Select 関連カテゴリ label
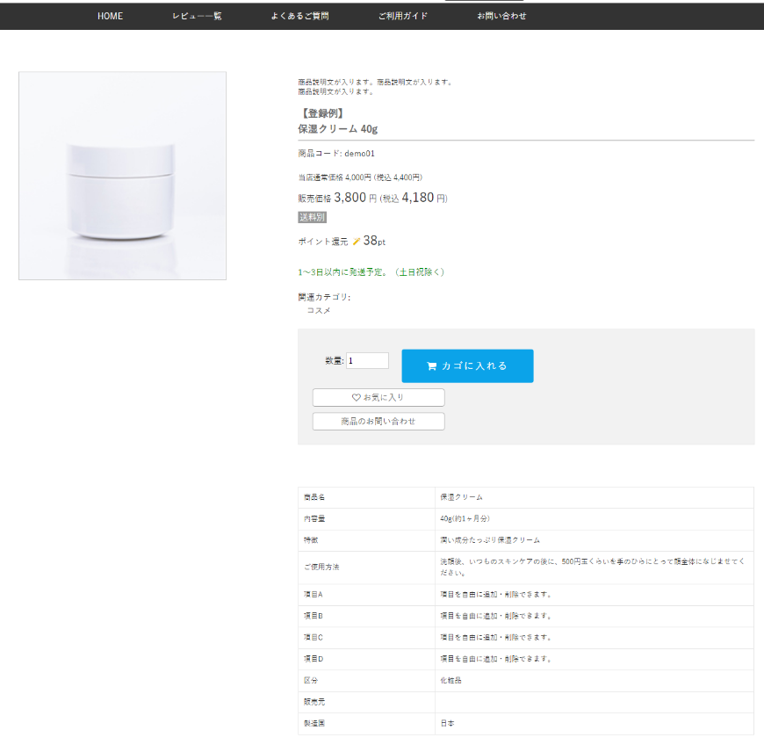Screen dimensions: 764x752 324,297
